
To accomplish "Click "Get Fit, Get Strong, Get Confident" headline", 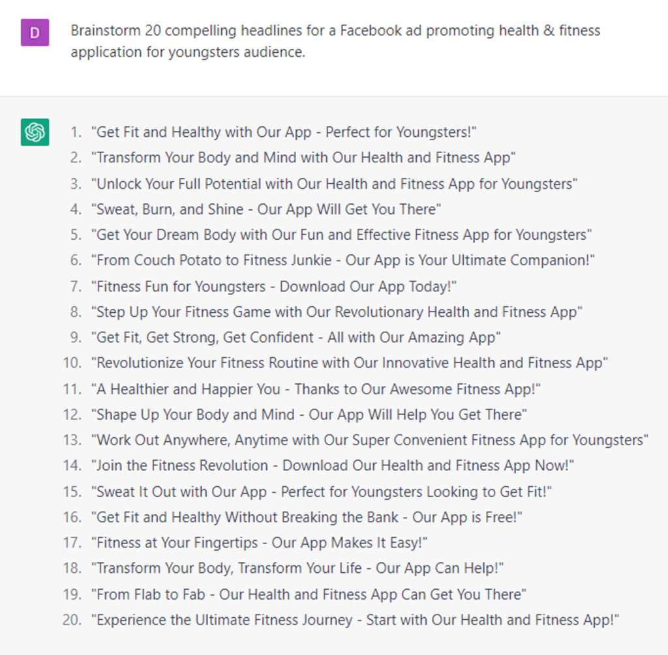I will (x=296, y=338).
